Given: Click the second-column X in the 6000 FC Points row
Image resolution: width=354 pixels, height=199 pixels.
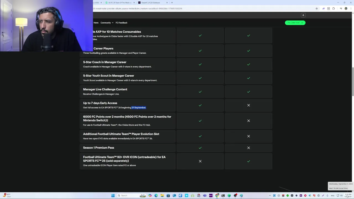Looking at the screenshot, I should point(248,121).
